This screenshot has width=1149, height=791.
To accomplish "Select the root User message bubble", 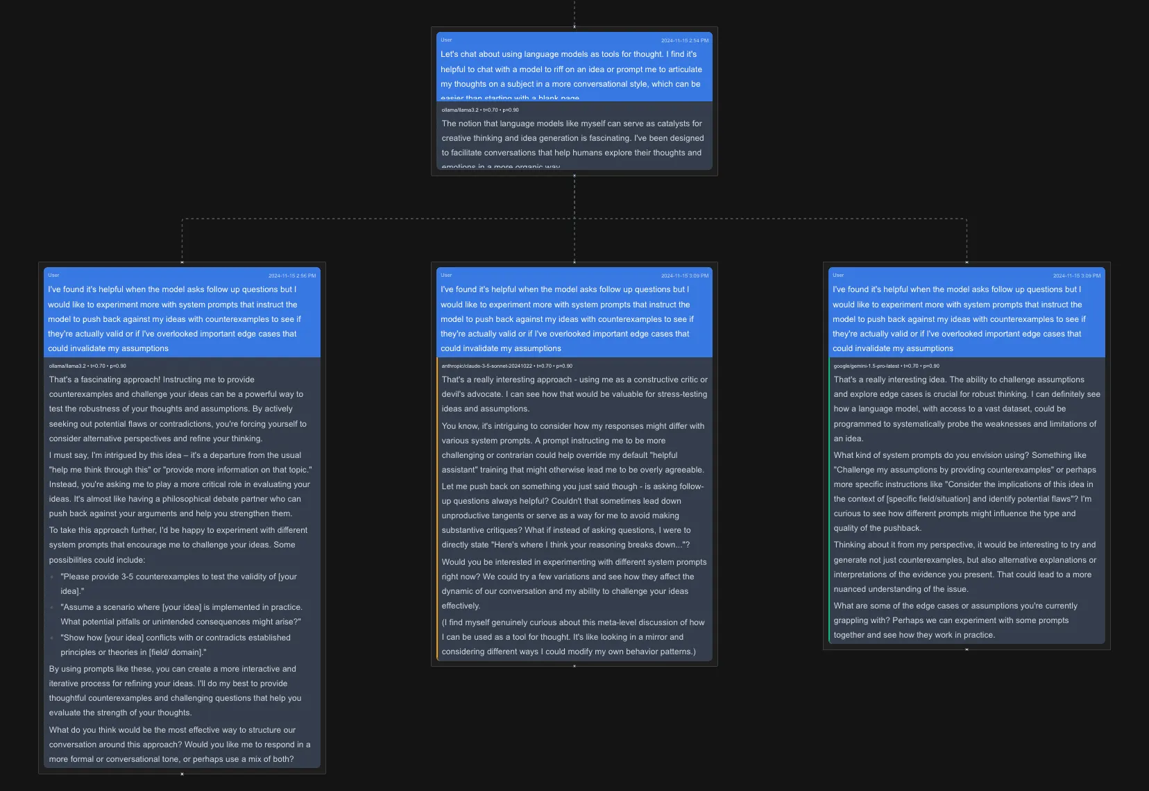I will point(574,68).
